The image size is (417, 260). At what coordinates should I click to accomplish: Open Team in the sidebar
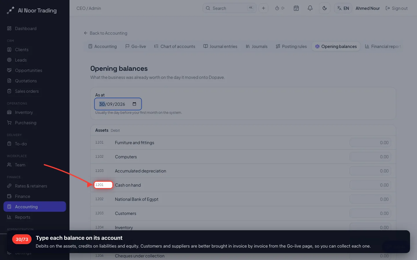coord(35,165)
